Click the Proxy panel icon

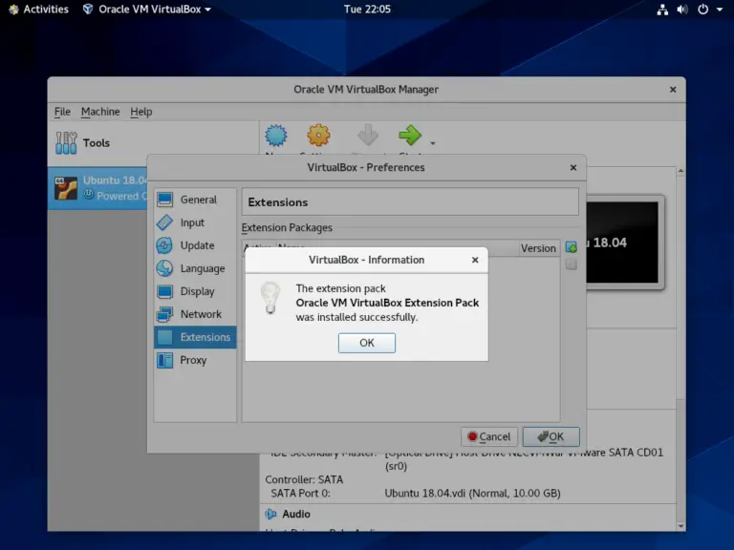point(164,360)
